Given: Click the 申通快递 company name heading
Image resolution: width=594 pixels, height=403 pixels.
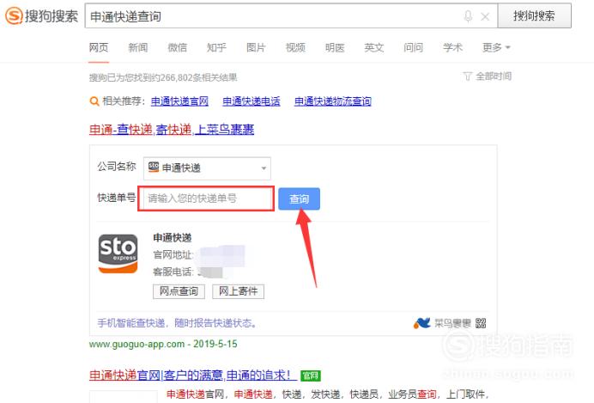Looking at the screenshot, I should coord(172,238).
